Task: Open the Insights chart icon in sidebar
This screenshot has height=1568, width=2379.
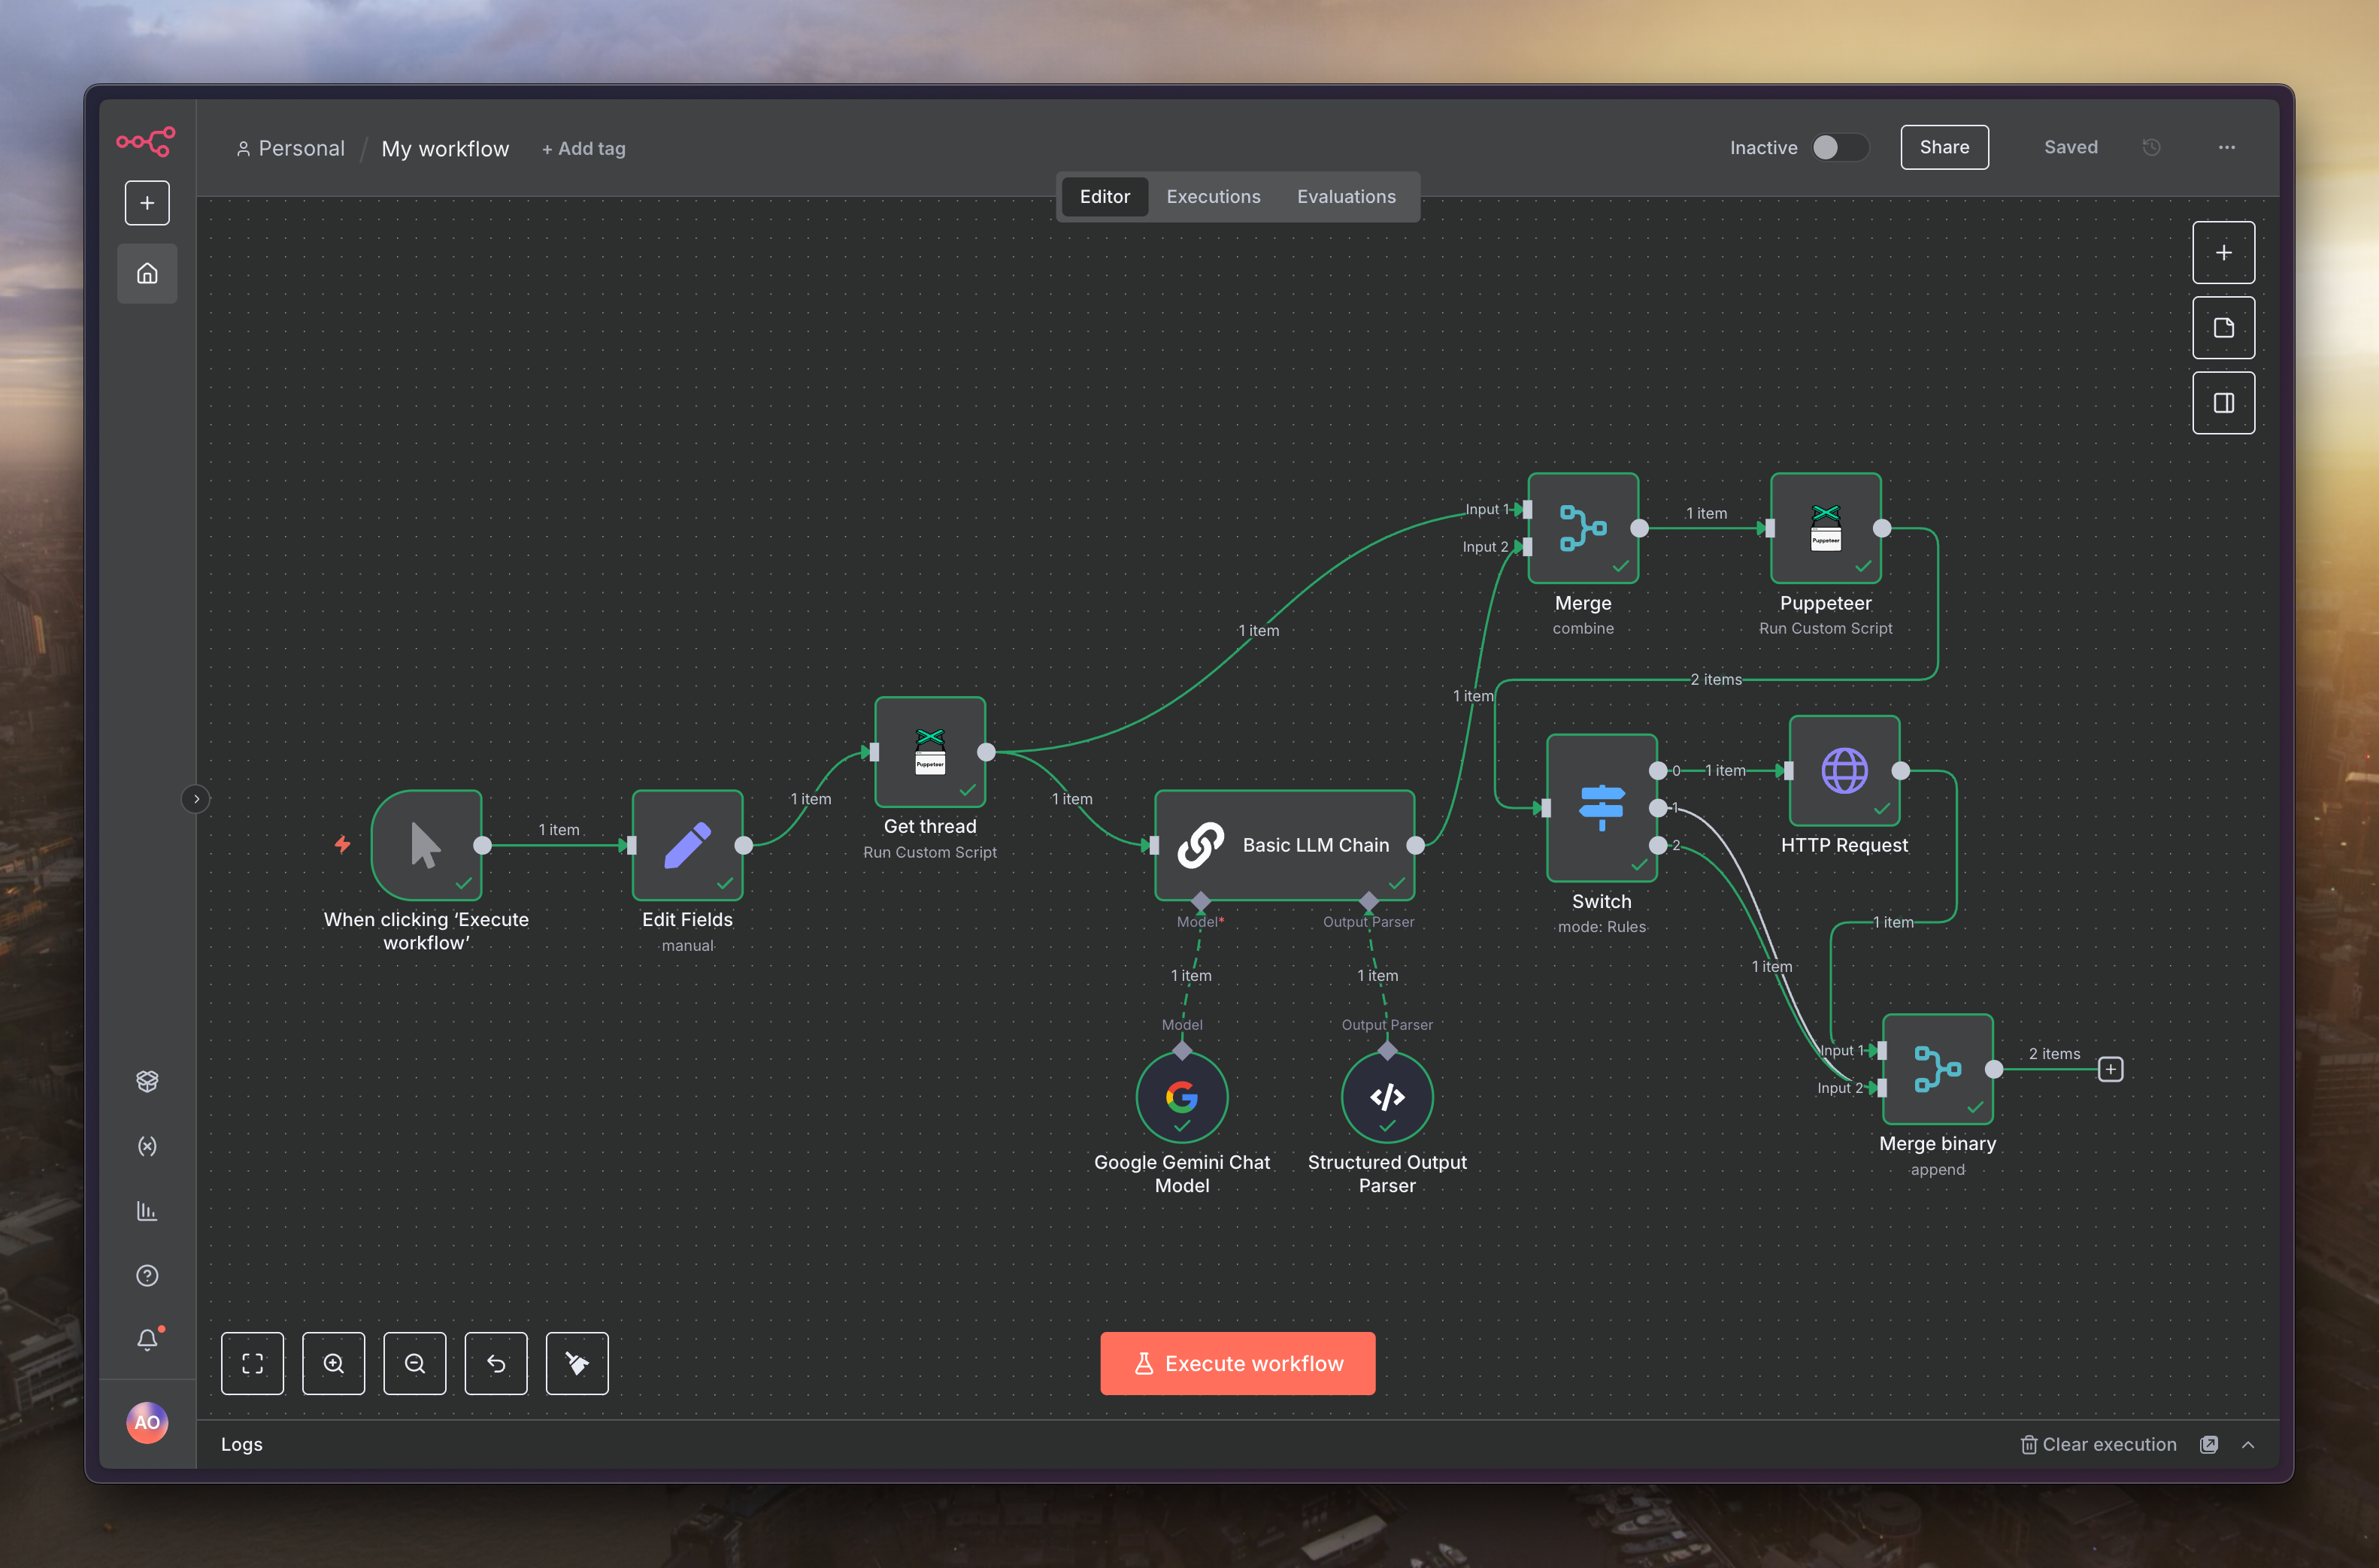Action: pyautogui.click(x=147, y=1211)
